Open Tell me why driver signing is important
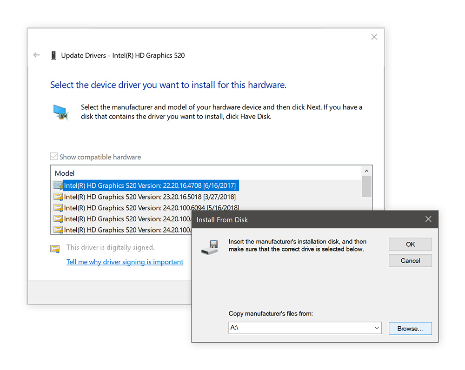This screenshot has height=370, width=465. [x=125, y=262]
